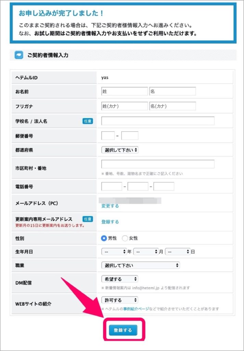Click the 登録する link for 更新案内専用メールアドレス

pos(110,222)
